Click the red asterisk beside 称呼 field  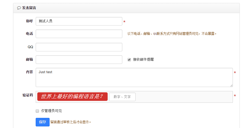[124, 22]
